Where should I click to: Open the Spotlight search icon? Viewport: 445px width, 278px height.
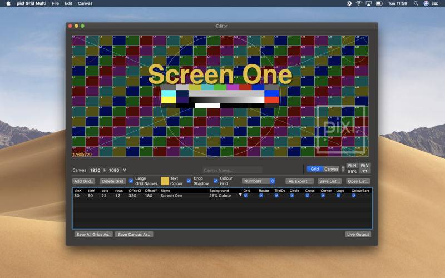pyautogui.click(x=416, y=3)
